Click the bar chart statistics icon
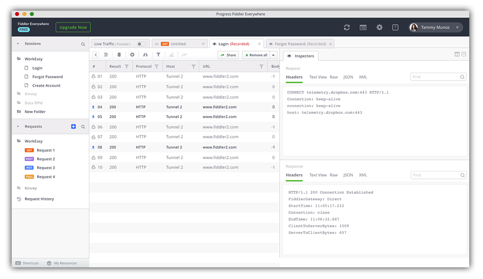 click(171, 55)
